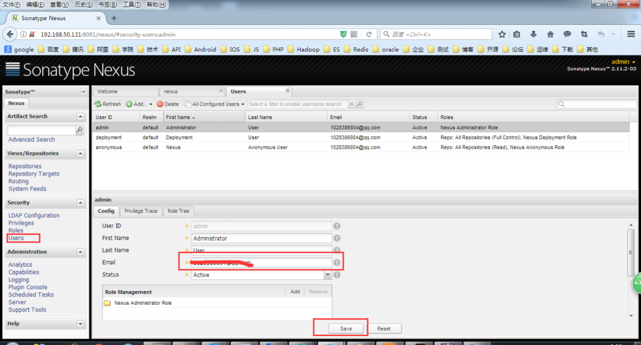This screenshot has height=345, width=641.
Task: Click help icon beside First Name field
Action: [x=337, y=238]
